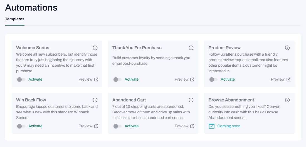The width and height of the screenshot is (306, 147).
Task: Select the Templates tab
Action: click(15, 19)
